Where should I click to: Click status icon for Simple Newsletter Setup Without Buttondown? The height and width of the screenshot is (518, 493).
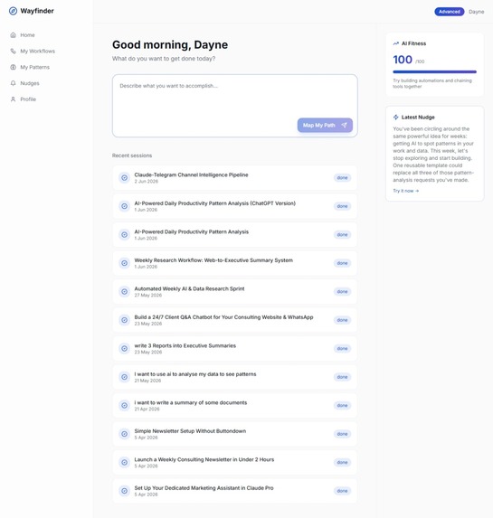(124, 434)
